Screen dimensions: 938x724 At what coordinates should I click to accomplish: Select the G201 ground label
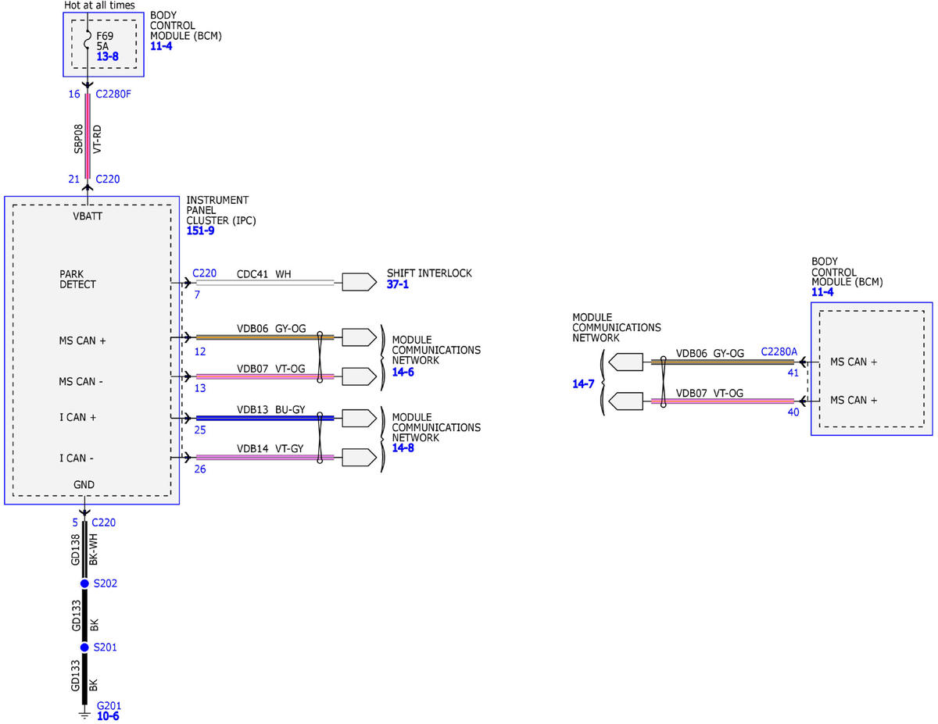109,705
